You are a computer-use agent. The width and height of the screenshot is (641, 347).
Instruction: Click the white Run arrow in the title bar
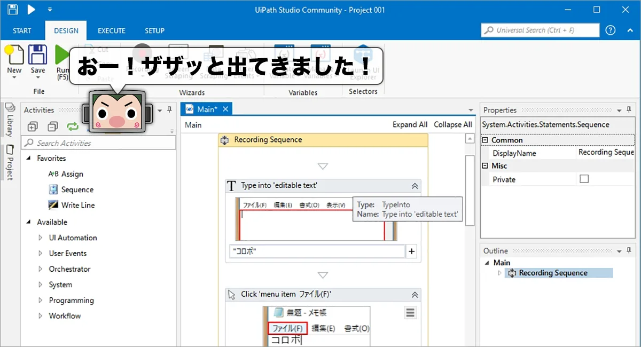pyautogui.click(x=32, y=9)
